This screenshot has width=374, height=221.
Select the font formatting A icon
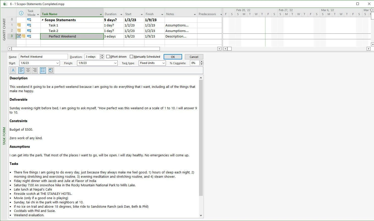coord(13,70)
